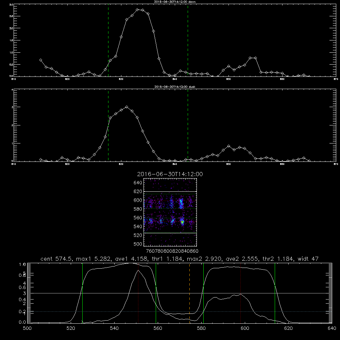Click the green vertical line near 614 in bottom plot

(x=275, y=293)
